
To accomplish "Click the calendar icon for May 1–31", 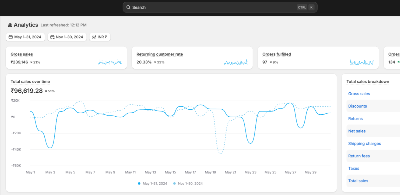I will click(11, 37).
